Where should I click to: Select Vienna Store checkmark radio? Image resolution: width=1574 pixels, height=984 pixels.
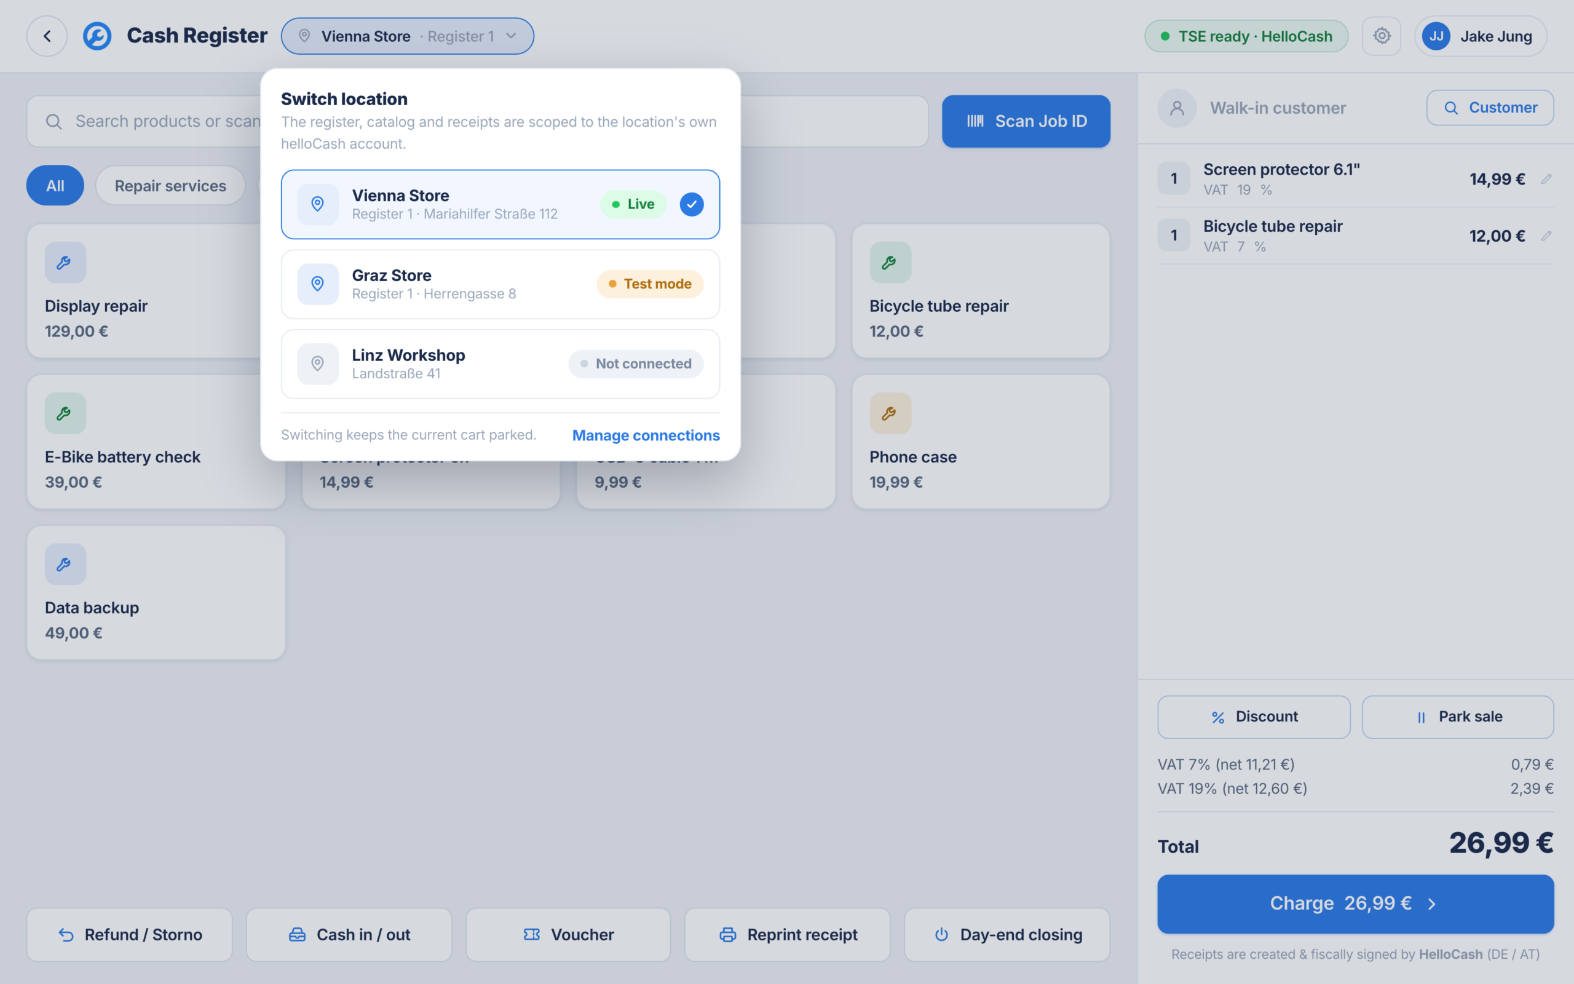point(691,204)
